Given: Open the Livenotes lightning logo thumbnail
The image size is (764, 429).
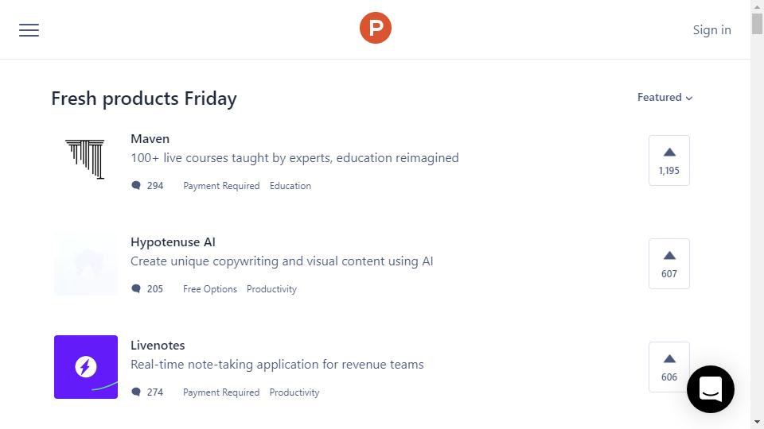Looking at the screenshot, I should [x=86, y=367].
